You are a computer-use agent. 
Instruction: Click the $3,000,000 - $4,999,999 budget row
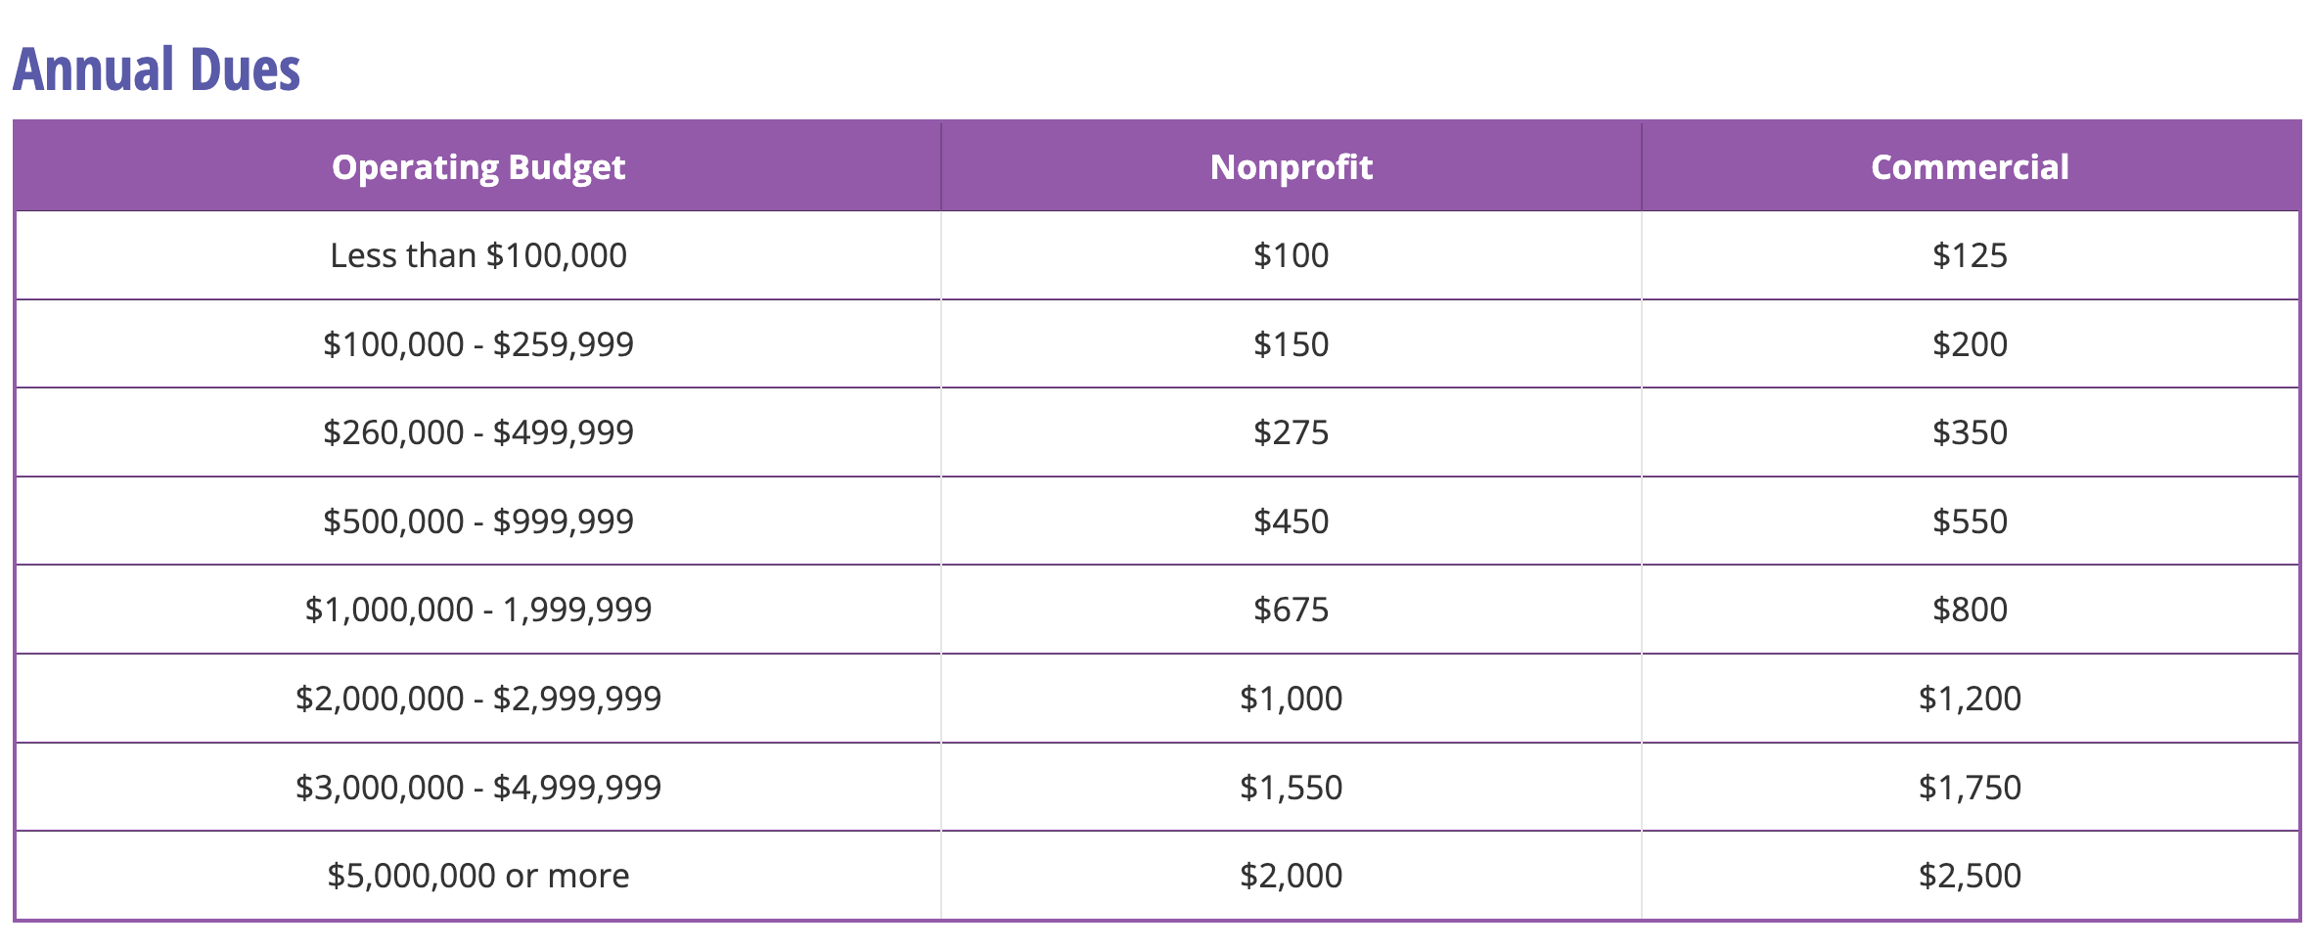point(477,788)
